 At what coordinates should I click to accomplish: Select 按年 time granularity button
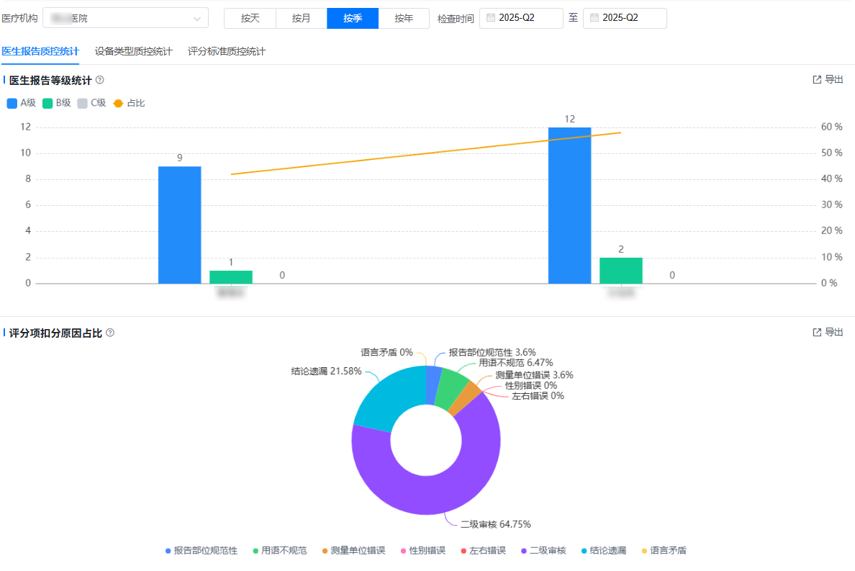[x=404, y=18]
